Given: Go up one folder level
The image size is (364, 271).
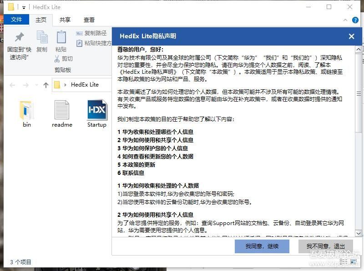Looking at the screenshot, I should (x=46, y=85).
